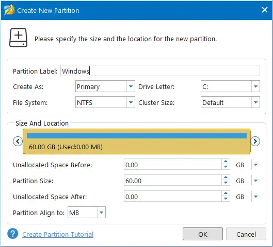The image size is (273, 247).
Task: Increase Unallocated Space After with up arrow
Action: tap(226, 193)
